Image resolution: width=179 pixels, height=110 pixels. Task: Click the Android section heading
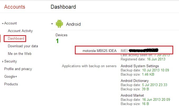coord(73,24)
